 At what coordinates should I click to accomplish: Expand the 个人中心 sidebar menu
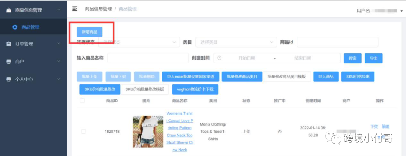pos(59,79)
